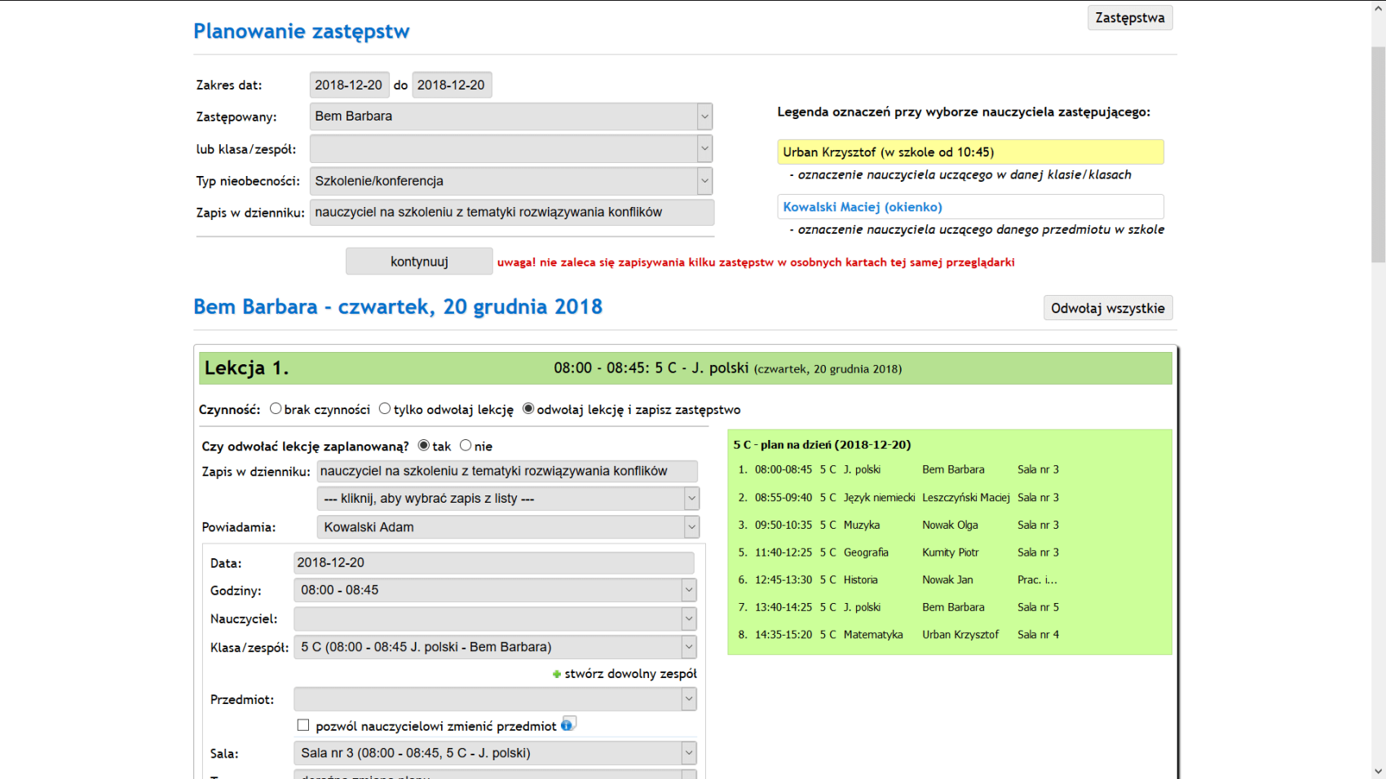This screenshot has width=1386, height=779.
Task: Click the red 'uwaga!' warning text
Action: [x=756, y=262]
